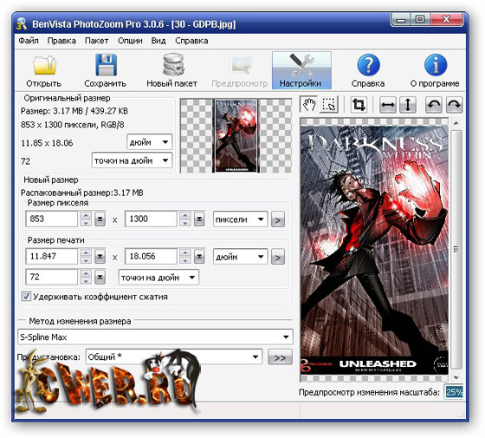Minimize the PhotoZoom Pro window
Screen dimensions: 485x438
tap(401, 20)
